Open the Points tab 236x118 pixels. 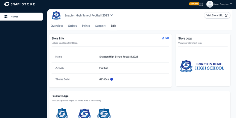click(x=86, y=26)
